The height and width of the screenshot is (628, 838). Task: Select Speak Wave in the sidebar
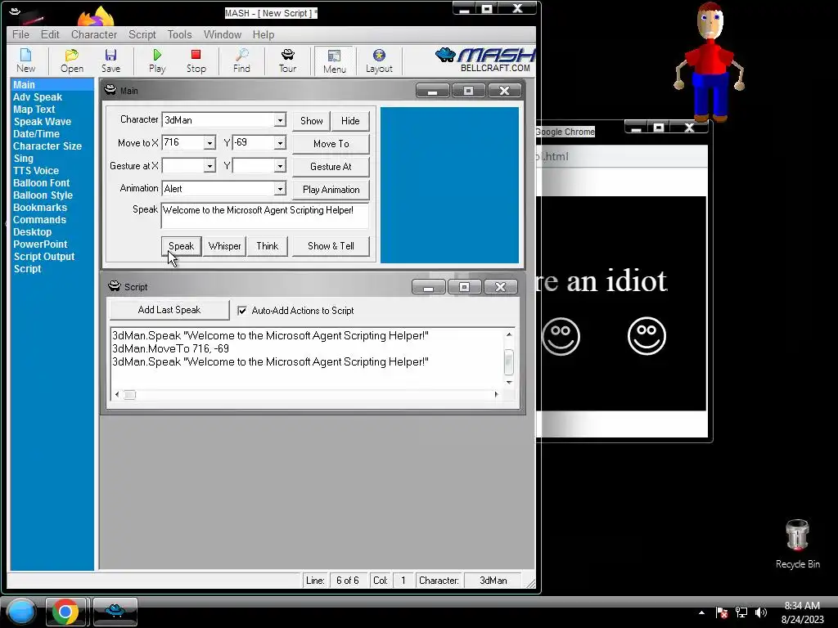[x=43, y=122]
